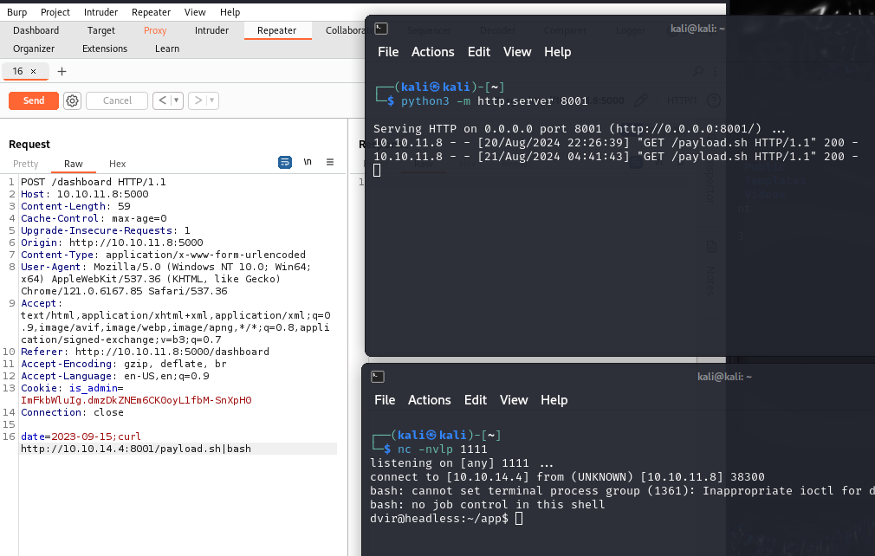Image resolution: width=875 pixels, height=556 pixels.
Task: Click the top terminal window icon
Action: pos(381,29)
